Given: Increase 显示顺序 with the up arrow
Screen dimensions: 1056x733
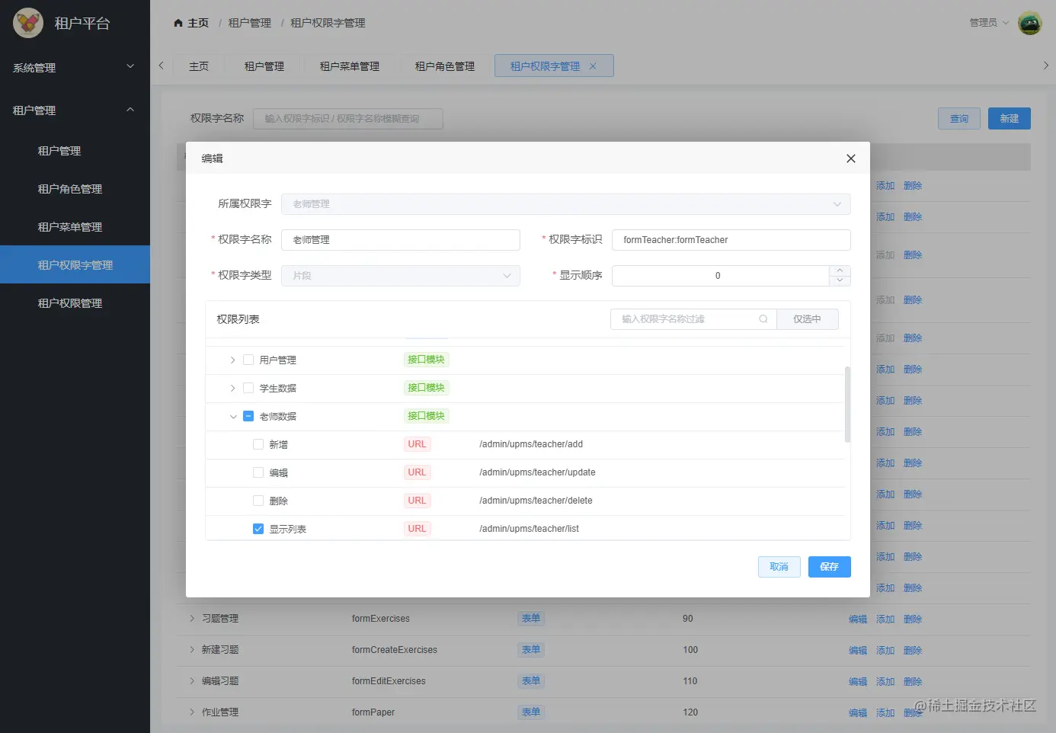Looking at the screenshot, I should click(840, 270).
